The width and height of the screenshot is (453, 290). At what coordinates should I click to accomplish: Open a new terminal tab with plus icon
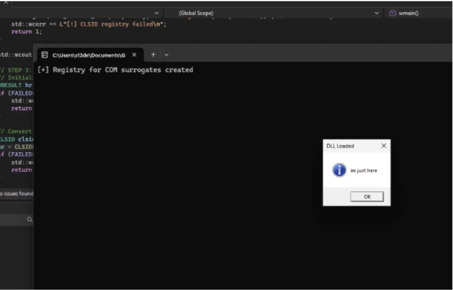click(153, 55)
